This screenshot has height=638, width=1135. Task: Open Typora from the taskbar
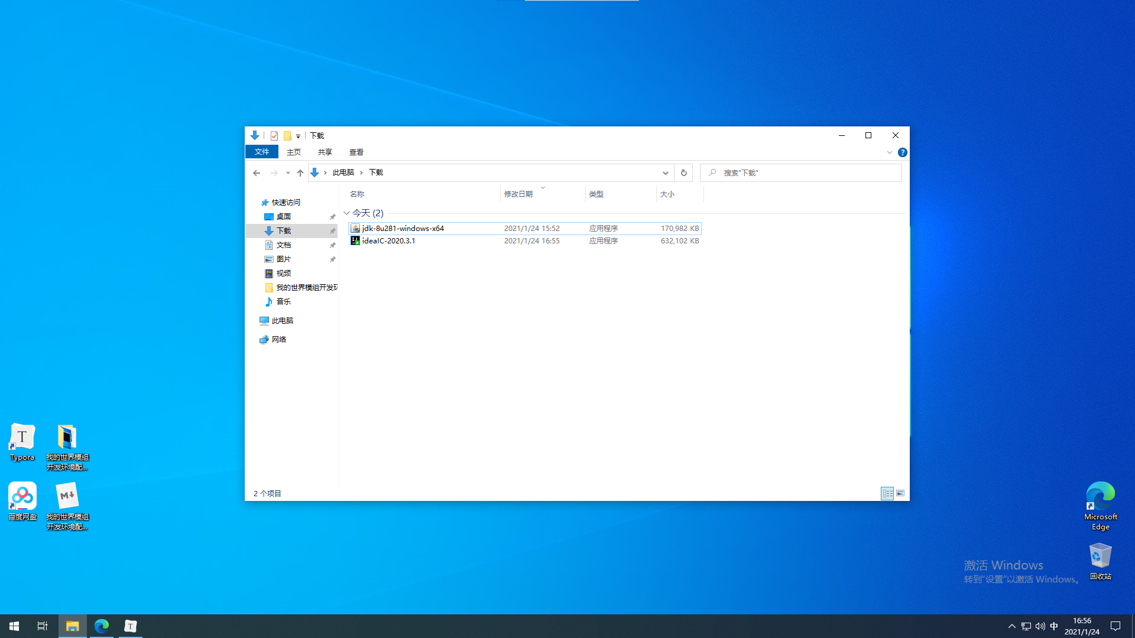(x=131, y=626)
